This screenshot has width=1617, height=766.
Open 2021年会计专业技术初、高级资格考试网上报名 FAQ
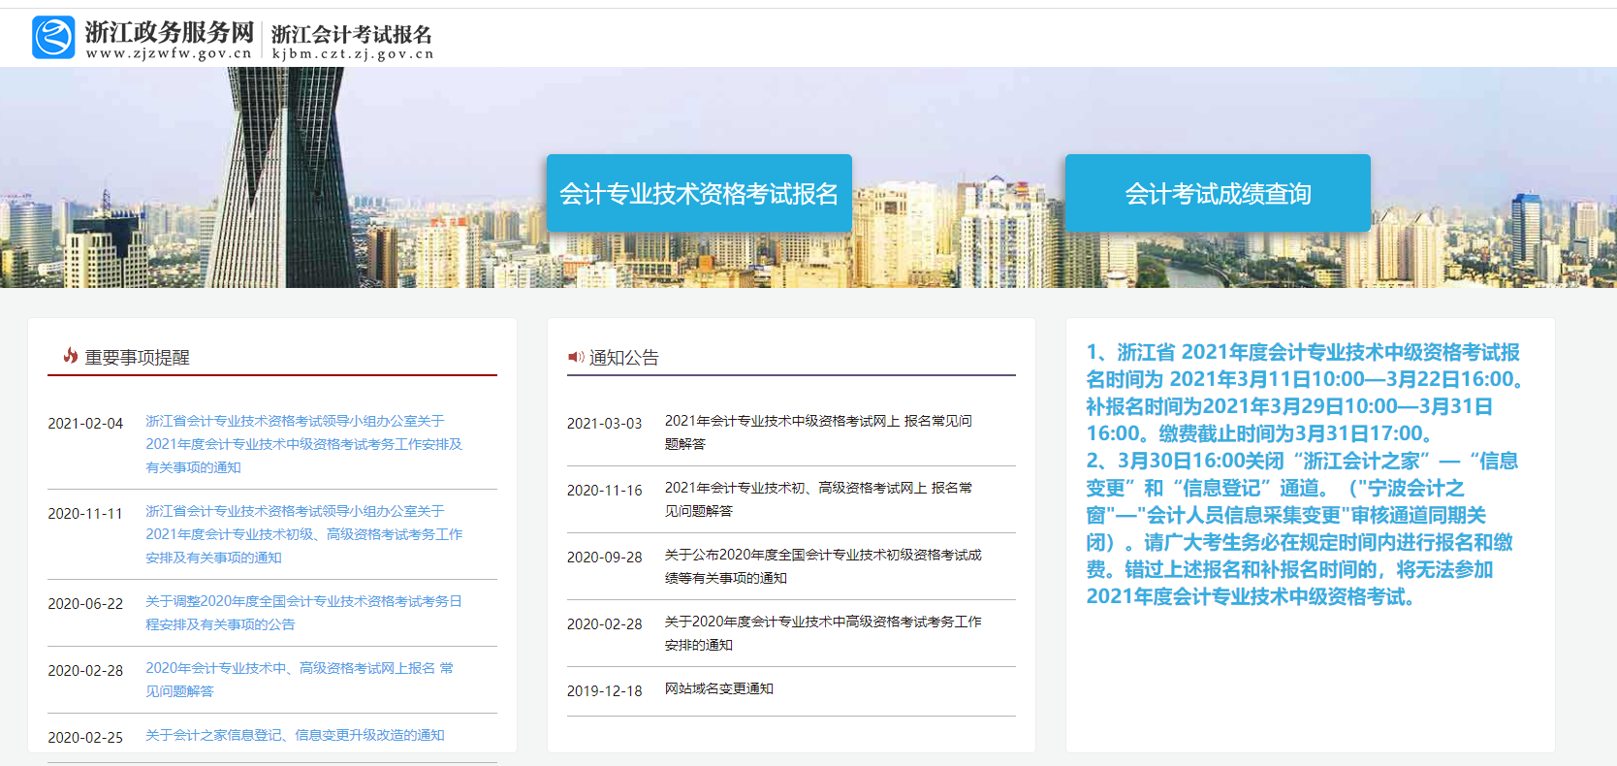[818, 499]
